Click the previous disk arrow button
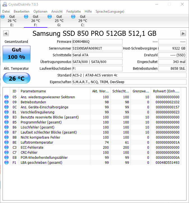 [6, 34]
